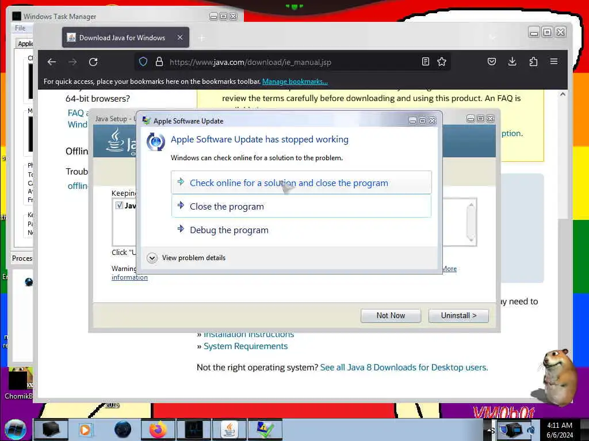Click the site security padlock icon
Image resolution: width=589 pixels, height=441 pixels.
pyautogui.click(x=159, y=62)
